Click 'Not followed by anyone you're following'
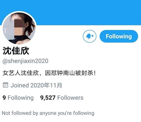Viewport: 141px width, 122px height. coord(48,113)
